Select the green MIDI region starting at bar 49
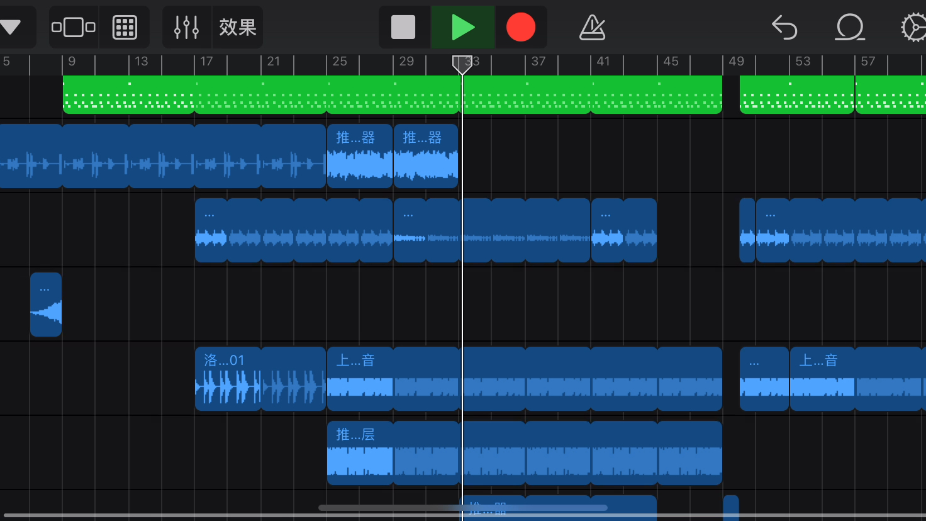This screenshot has width=926, height=521. pos(797,94)
